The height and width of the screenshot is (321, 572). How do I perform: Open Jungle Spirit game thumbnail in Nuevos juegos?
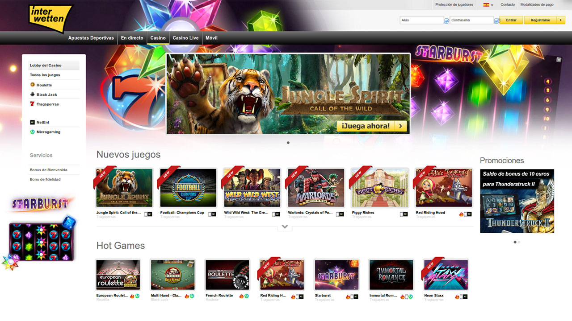pyautogui.click(x=124, y=188)
